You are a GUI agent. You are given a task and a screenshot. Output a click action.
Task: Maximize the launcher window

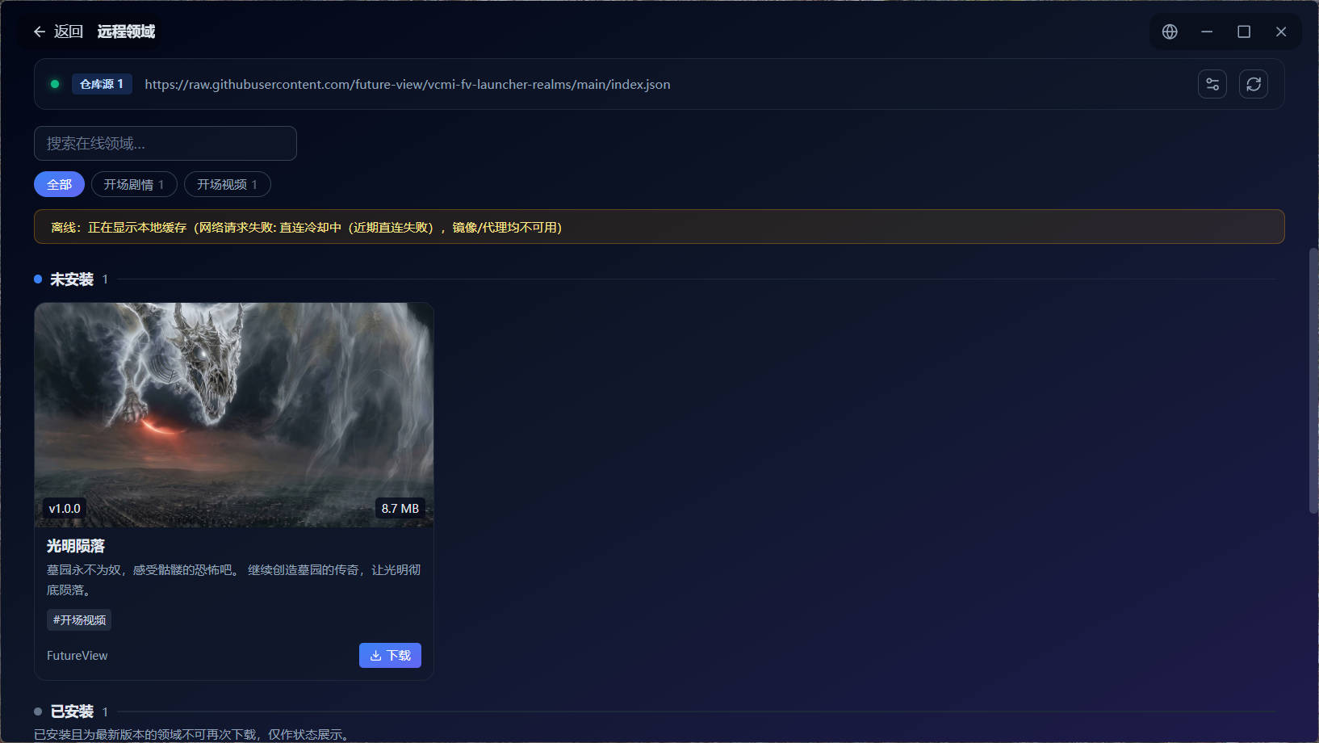[1244, 31]
